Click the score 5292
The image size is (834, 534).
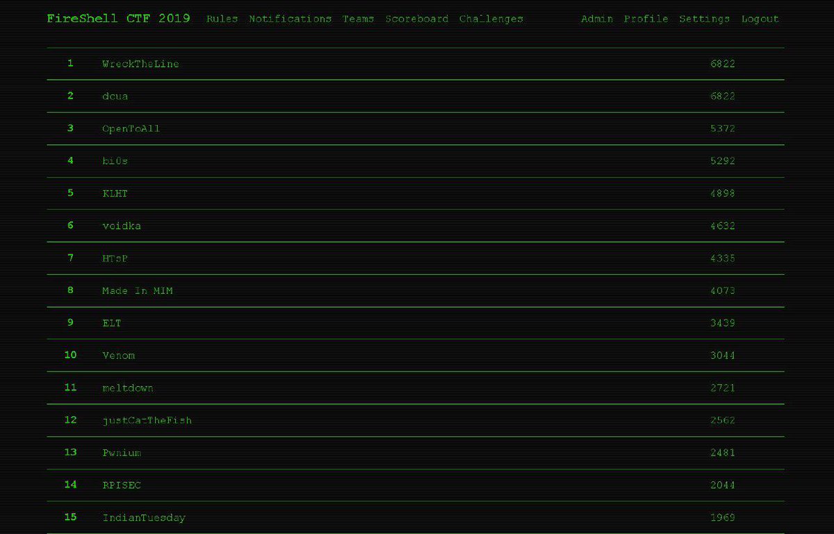pos(723,161)
